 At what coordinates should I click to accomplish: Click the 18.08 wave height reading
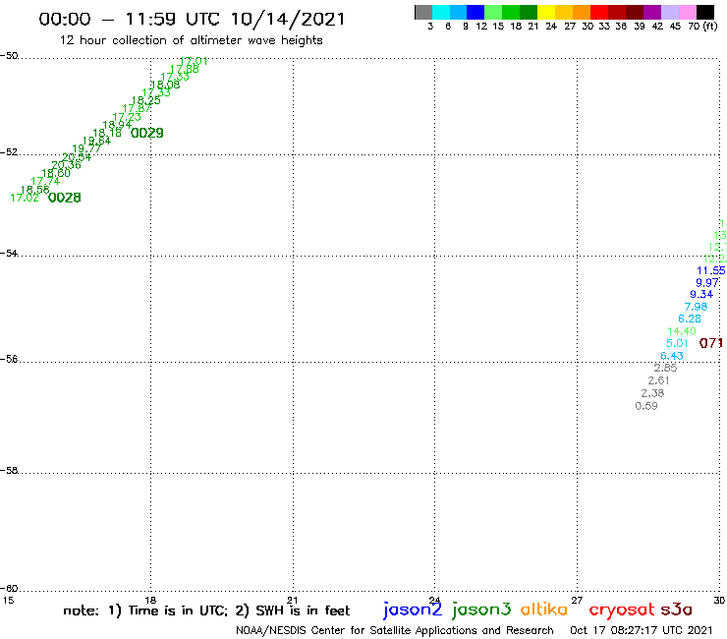[165, 85]
